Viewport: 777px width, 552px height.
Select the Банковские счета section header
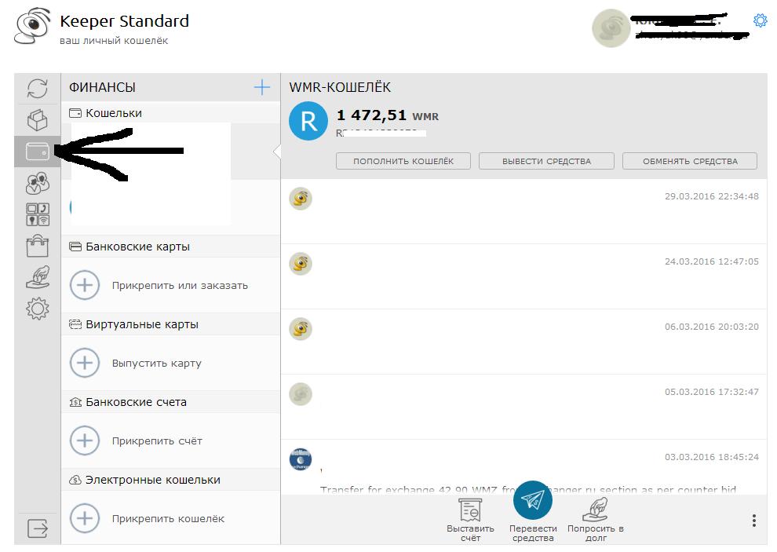click(170, 402)
